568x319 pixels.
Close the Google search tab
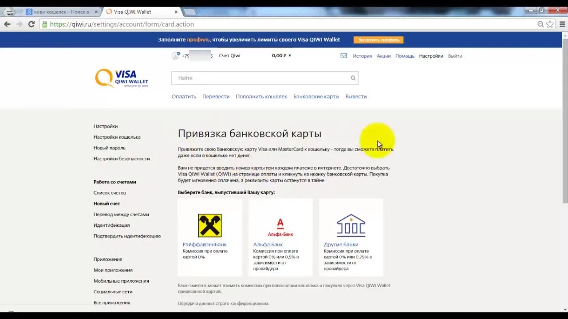(96, 12)
